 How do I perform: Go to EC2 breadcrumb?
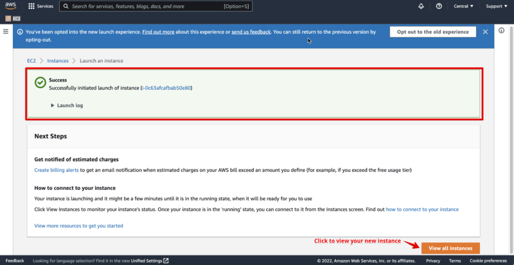pyautogui.click(x=31, y=60)
